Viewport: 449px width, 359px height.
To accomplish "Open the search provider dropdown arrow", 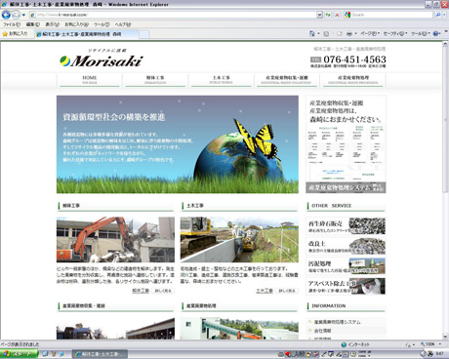I will [x=444, y=15].
